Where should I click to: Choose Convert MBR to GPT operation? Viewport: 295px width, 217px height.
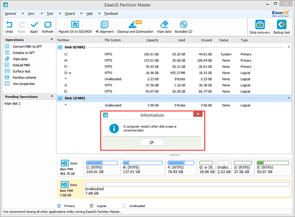point(27,47)
